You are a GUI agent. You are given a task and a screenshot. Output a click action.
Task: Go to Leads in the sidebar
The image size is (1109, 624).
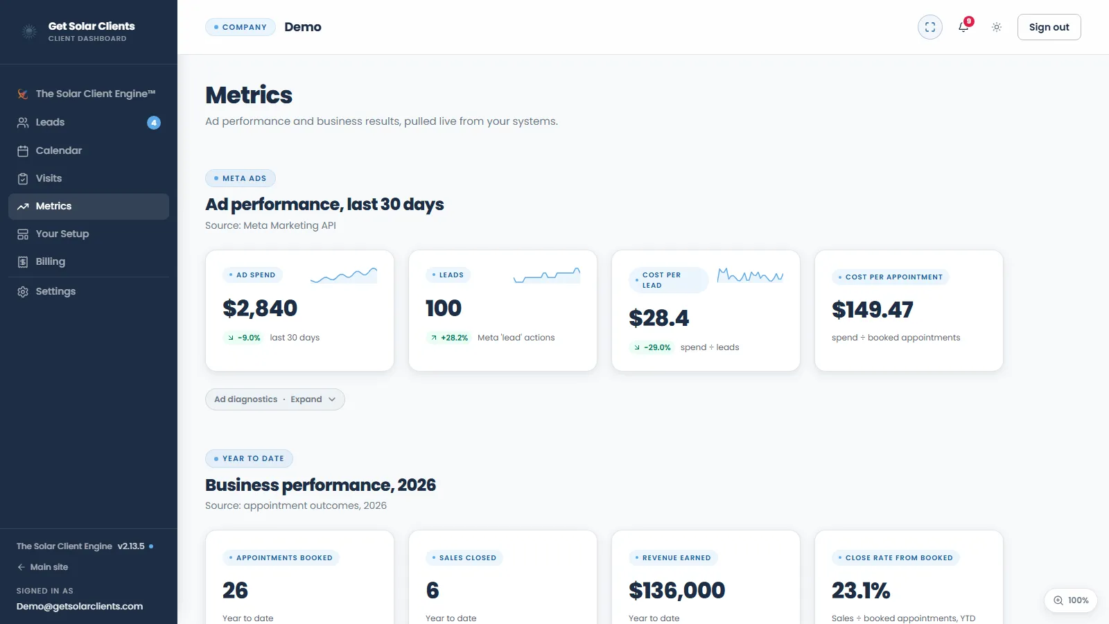[89, 123]
